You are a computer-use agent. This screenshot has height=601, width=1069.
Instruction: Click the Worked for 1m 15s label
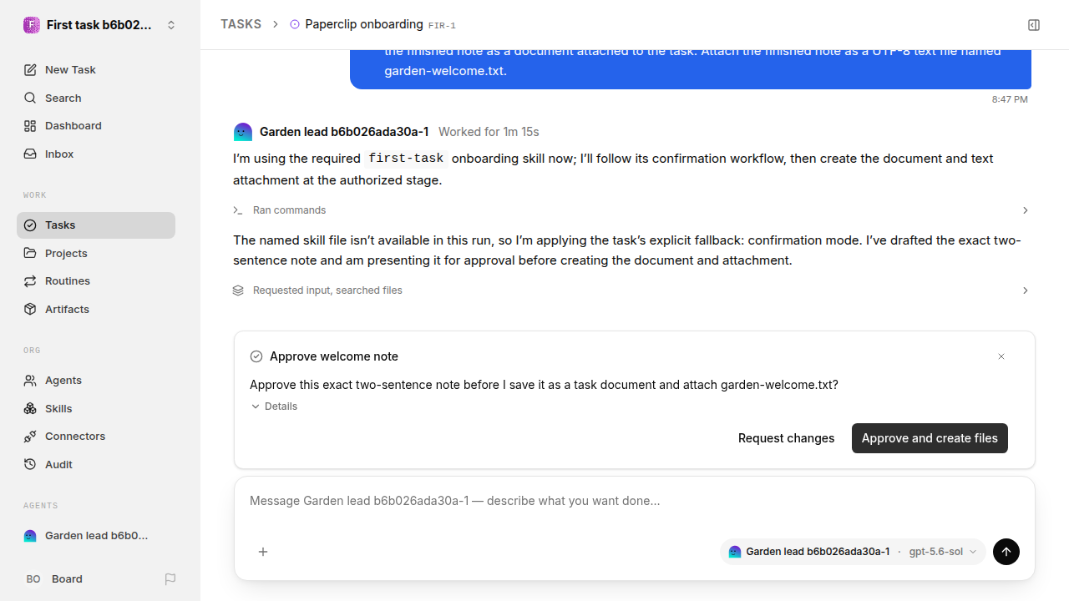tap(489, 132)
